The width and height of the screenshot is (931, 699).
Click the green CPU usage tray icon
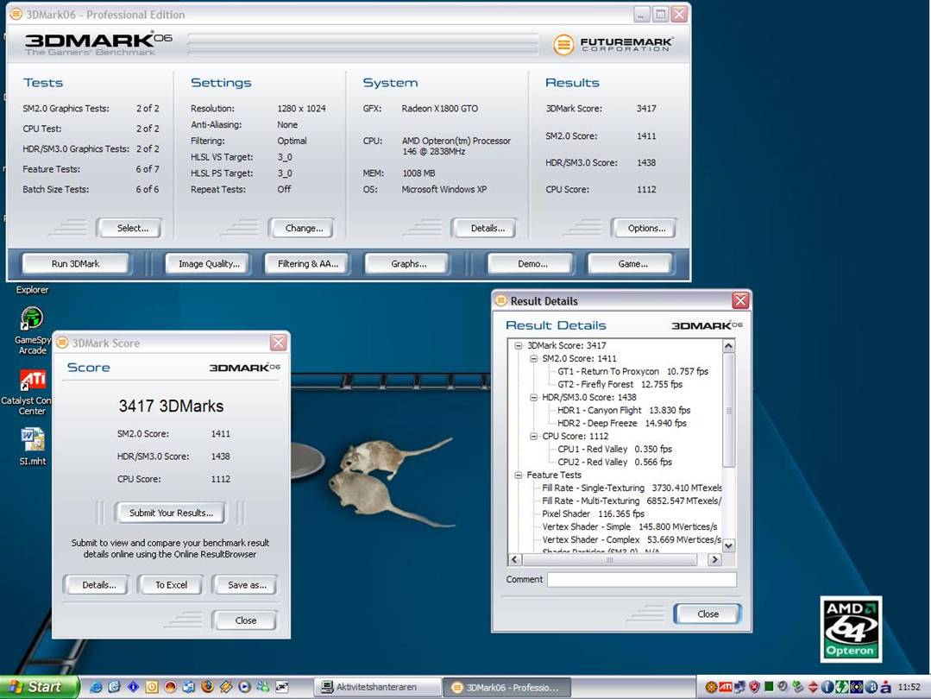[769, 687]
